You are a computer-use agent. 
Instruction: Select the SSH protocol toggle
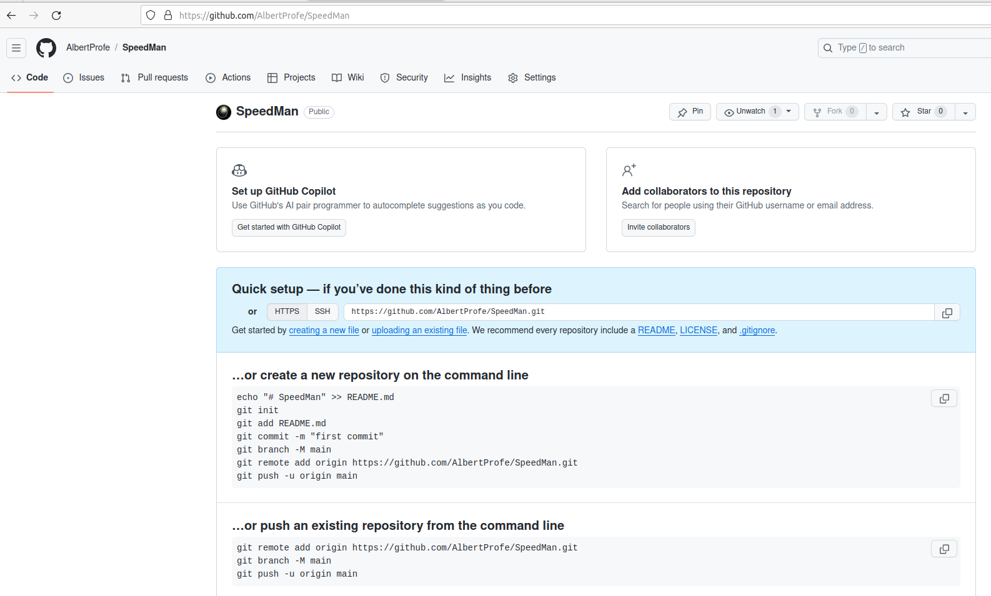322,311
